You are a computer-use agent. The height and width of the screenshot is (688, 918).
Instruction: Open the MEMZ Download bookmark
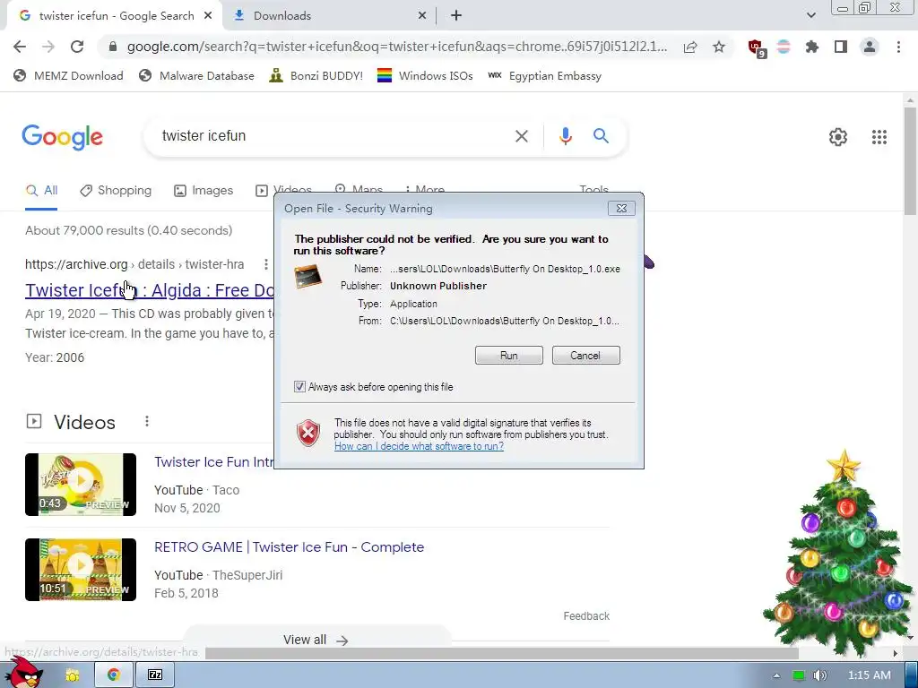pos(68,75)
